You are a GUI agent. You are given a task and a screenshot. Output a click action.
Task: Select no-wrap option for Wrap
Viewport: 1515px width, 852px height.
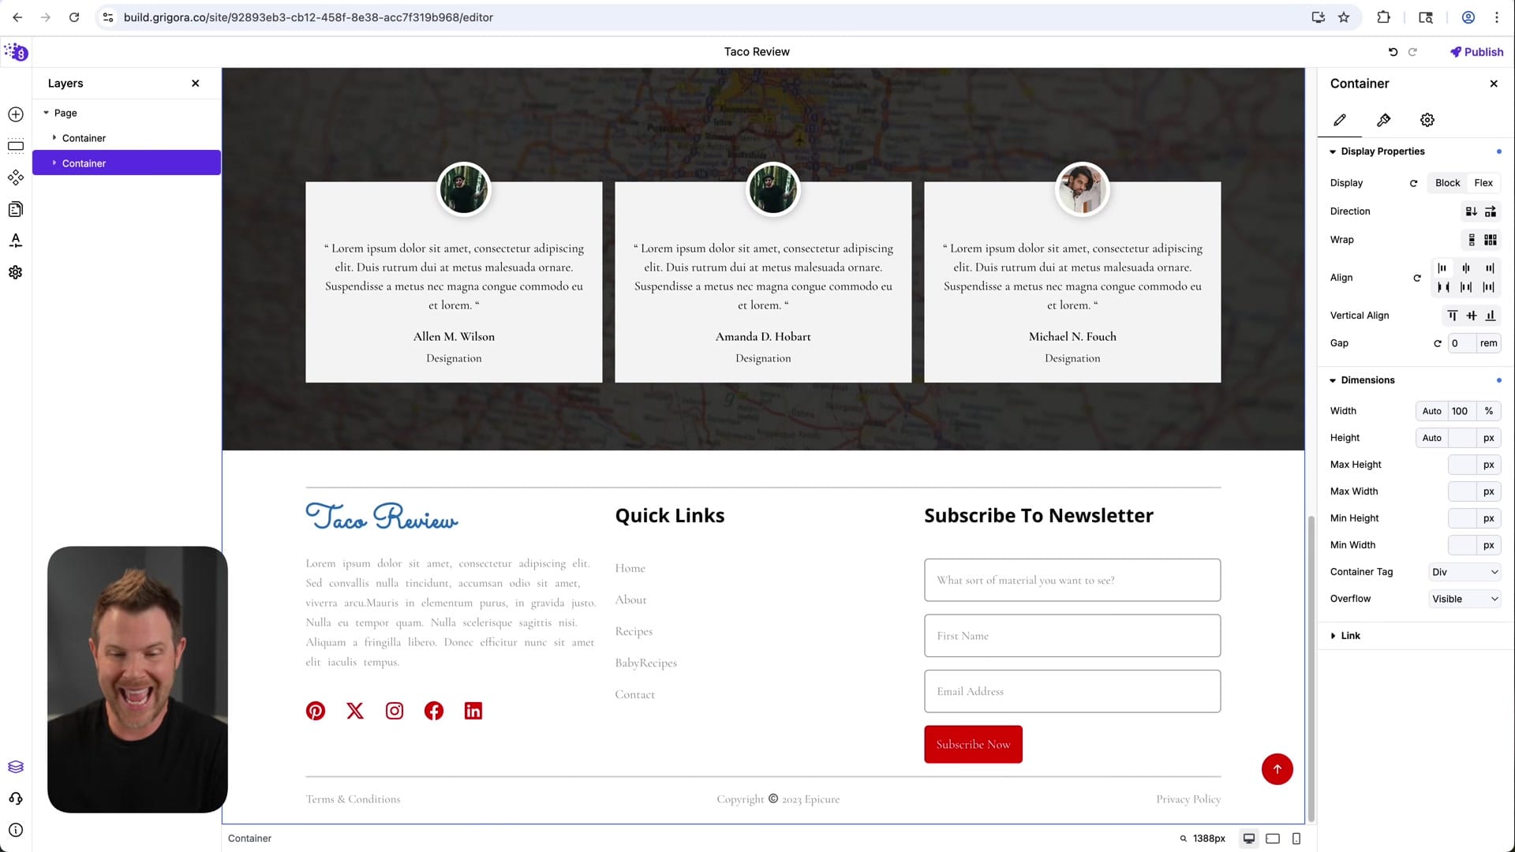[x=1471, y=240]
